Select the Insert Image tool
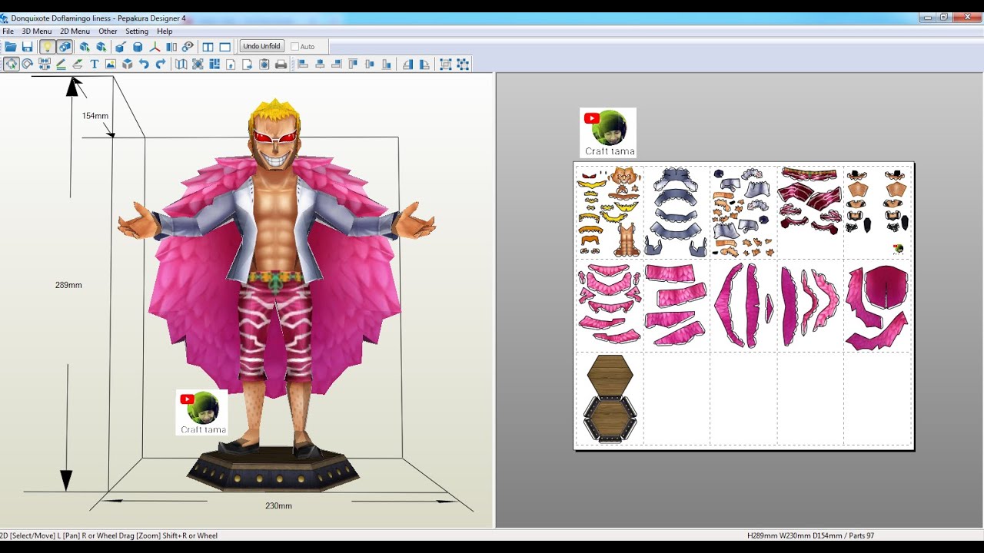 click(111, 65)
